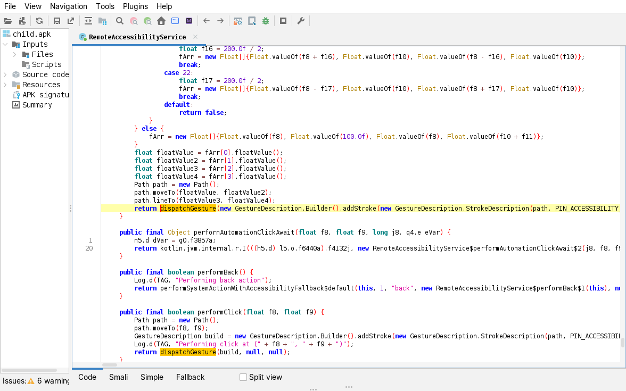626x391 pixels.
Task: Open the Tools menu
Action: 105,6
